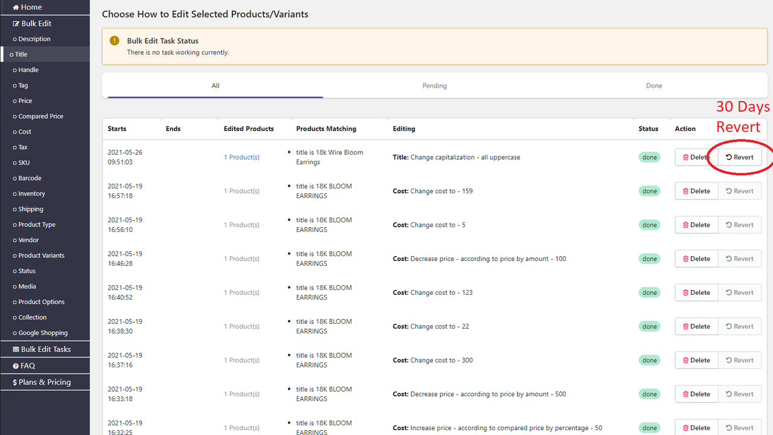Revert the decrease price by 100 task
The width and height of the screenshot is (773, 435).
[x=740, y=259]
